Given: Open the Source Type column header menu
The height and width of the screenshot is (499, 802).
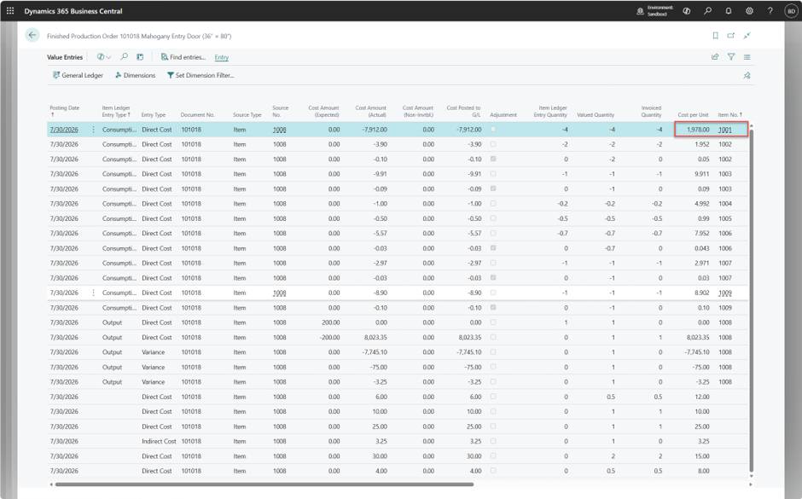Looking at the screenshot, I should click(x=247, y=115).
